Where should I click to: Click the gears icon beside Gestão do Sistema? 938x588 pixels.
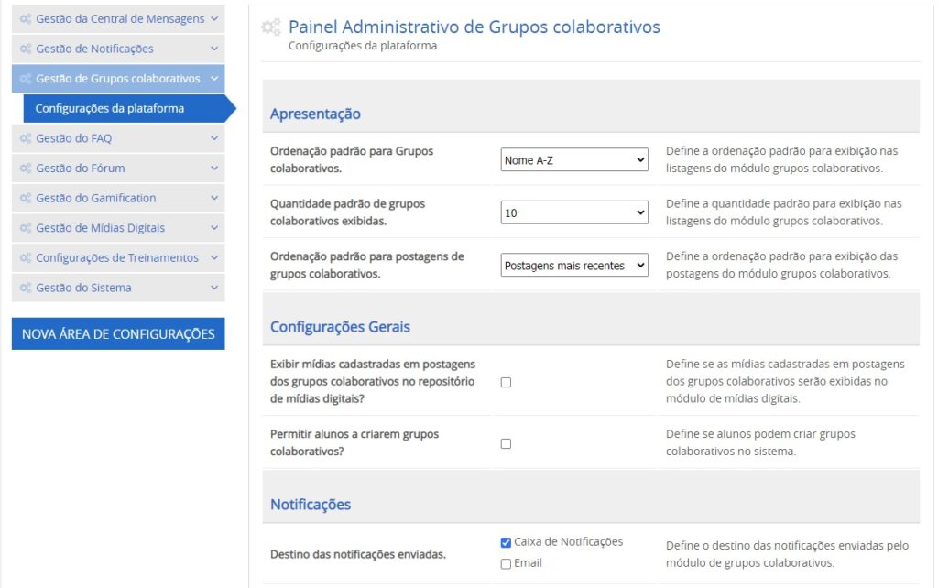tap(26, 288)
